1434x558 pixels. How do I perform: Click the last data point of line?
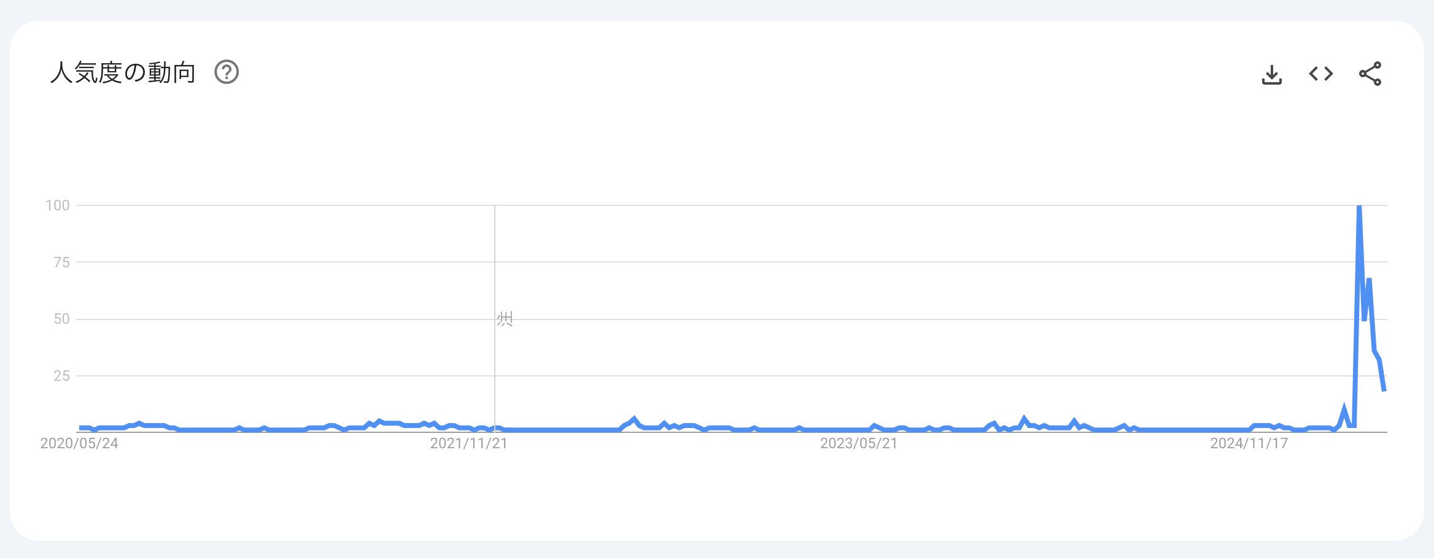coord(1384,390)
